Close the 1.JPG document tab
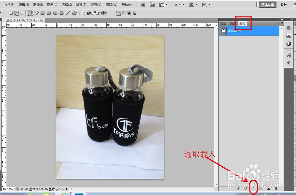This screenshot has height=195, width=296. [42, 21]
